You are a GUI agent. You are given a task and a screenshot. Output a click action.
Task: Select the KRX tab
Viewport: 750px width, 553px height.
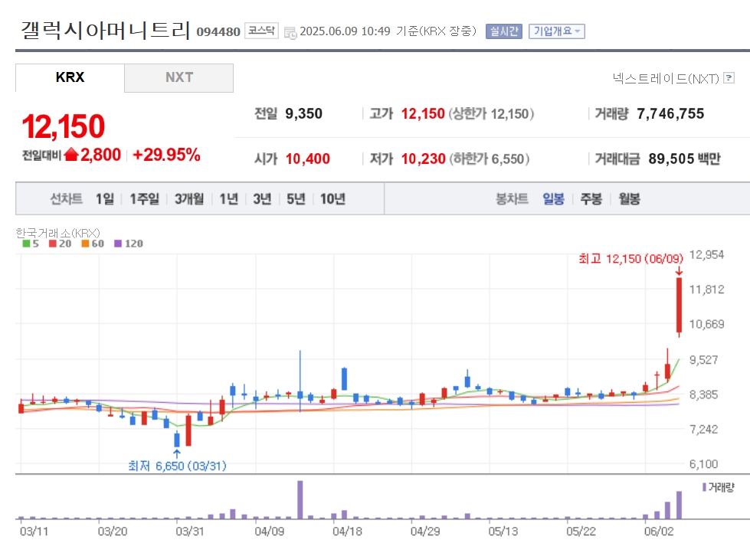click(x=70, y=77)
